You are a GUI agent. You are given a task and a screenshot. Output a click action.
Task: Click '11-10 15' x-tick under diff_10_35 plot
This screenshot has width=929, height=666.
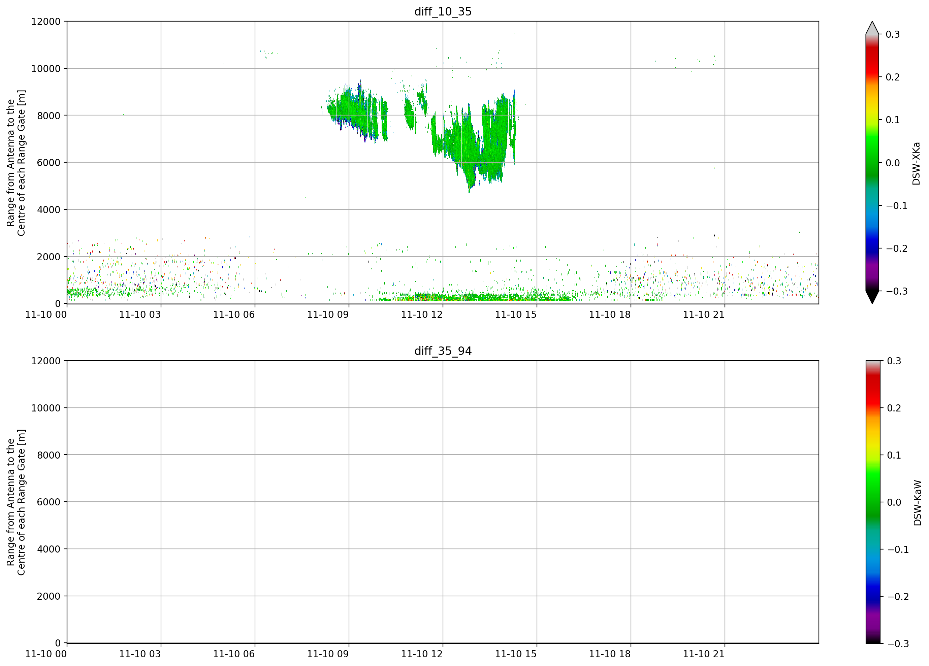click(516, 314)
